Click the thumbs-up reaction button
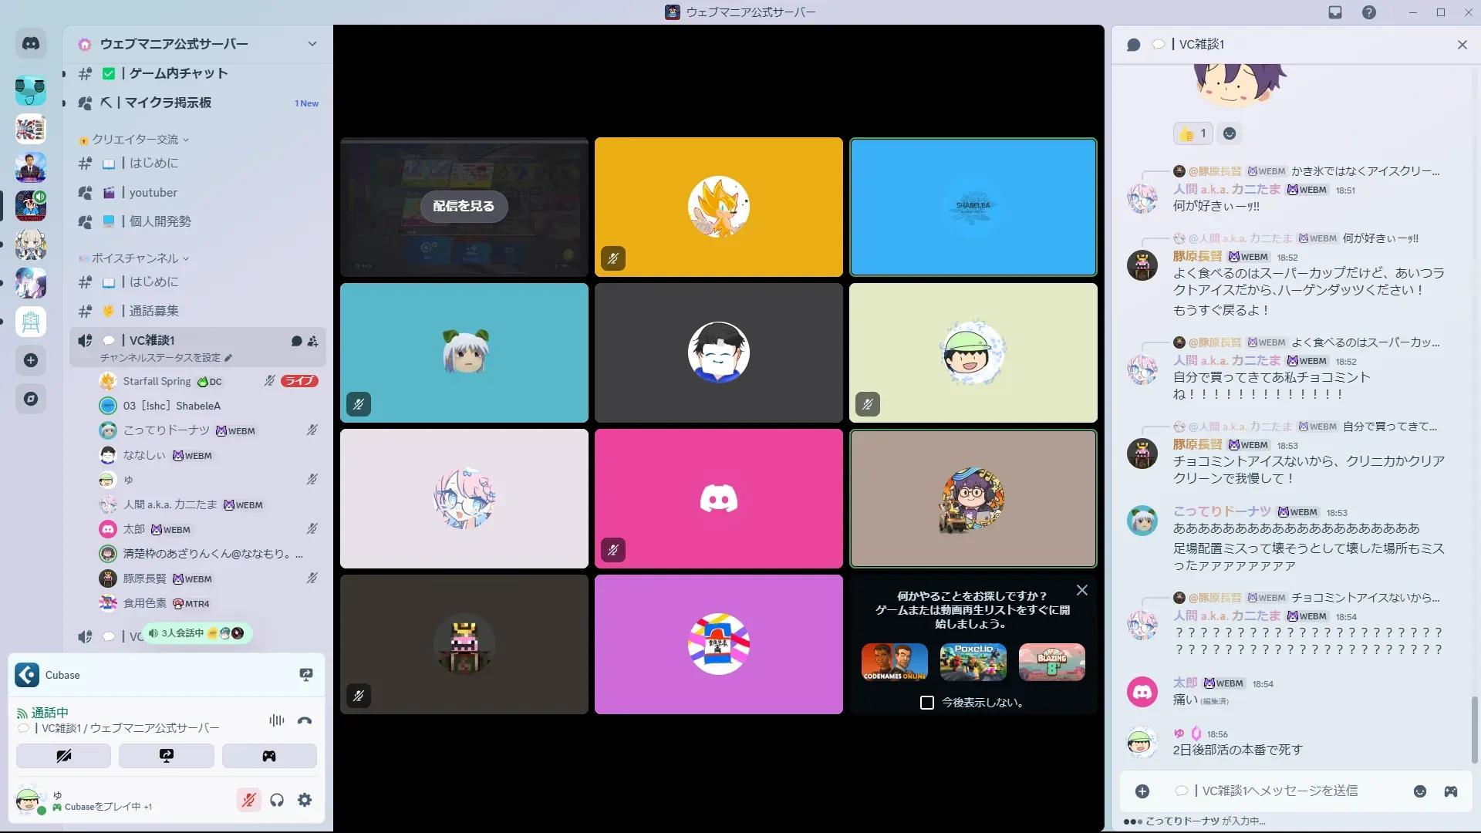The width and height of the screenshot is (1481, 833). coord(1193,133)
